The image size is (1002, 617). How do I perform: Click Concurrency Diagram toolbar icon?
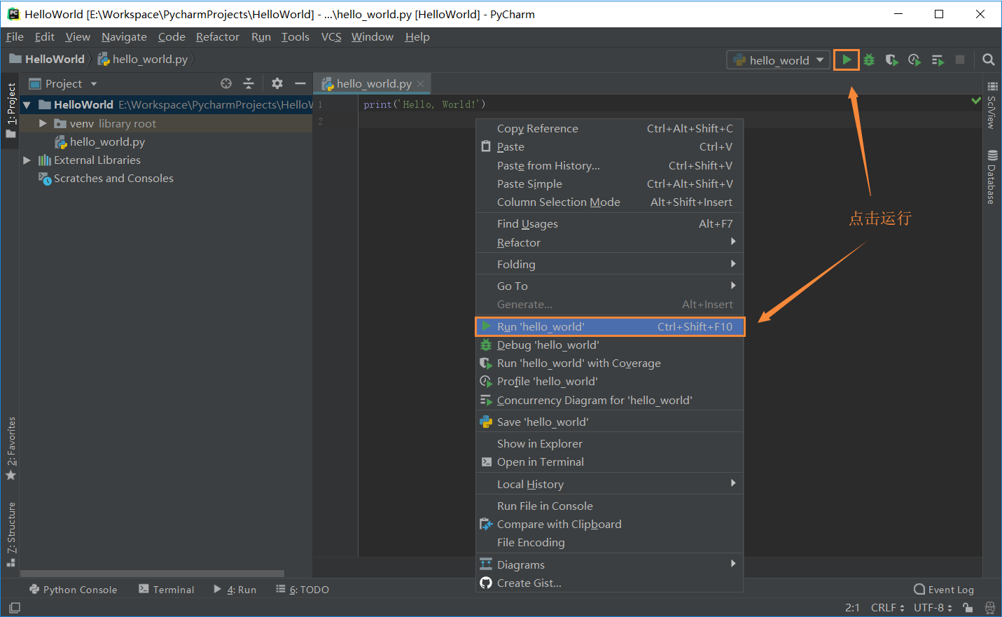[x=938, y=60]
